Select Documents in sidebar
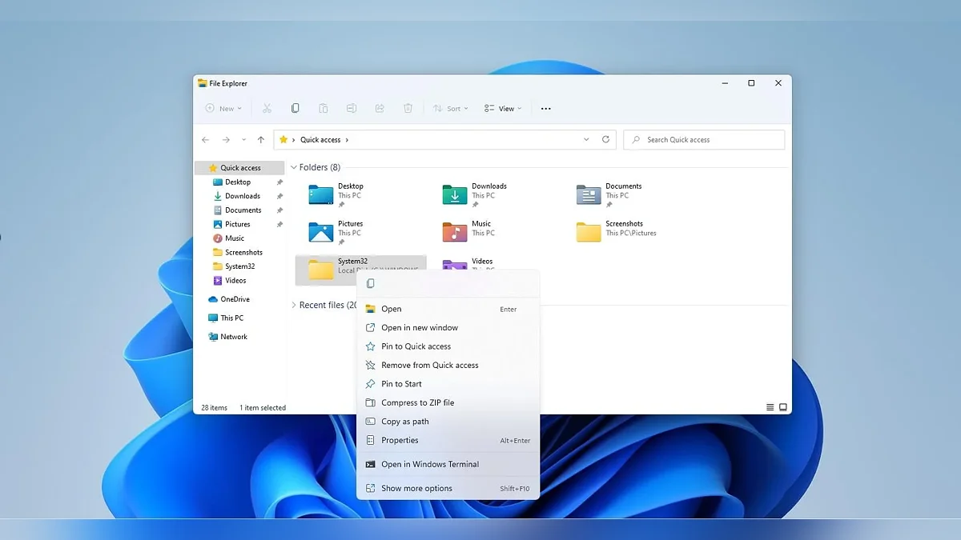 (240, 210)
